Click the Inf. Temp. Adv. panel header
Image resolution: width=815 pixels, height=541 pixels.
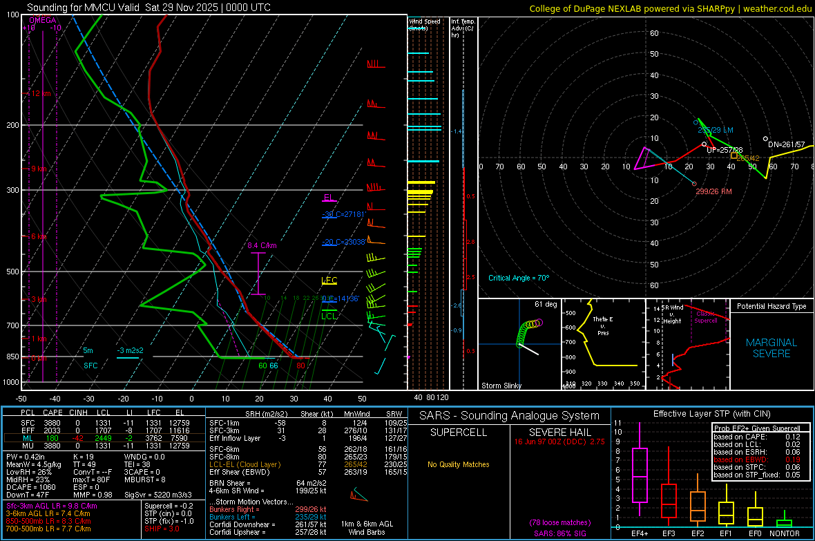[x=463, y=28]
